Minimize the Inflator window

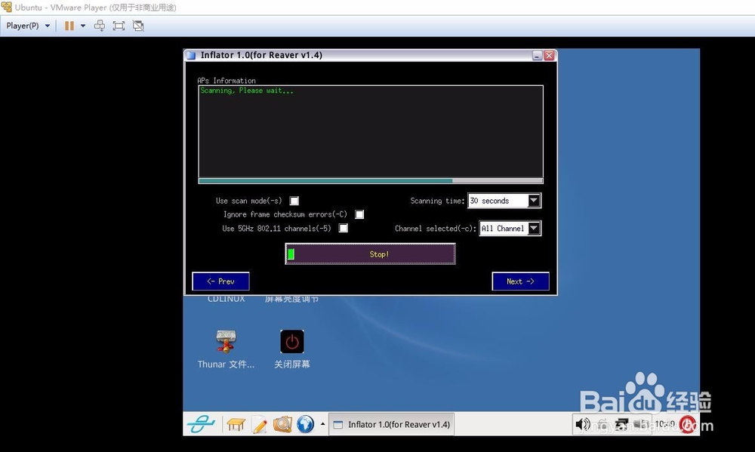click(538, 55)
